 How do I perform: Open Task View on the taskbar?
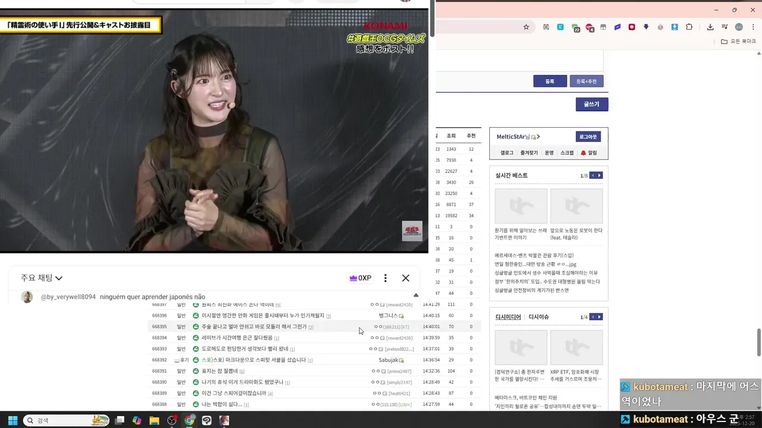(120, 420)
